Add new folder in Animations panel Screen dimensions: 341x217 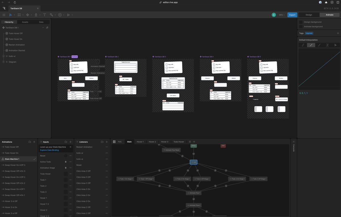click(x=30, y=142)
